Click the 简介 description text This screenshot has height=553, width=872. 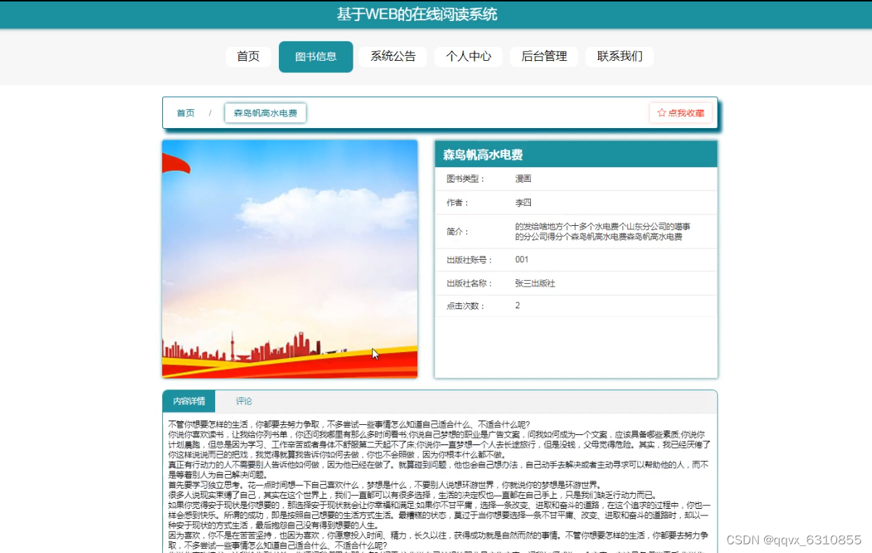coord(603,232)
